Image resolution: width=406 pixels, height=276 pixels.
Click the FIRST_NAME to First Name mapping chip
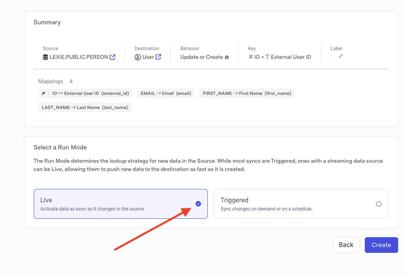247,94
